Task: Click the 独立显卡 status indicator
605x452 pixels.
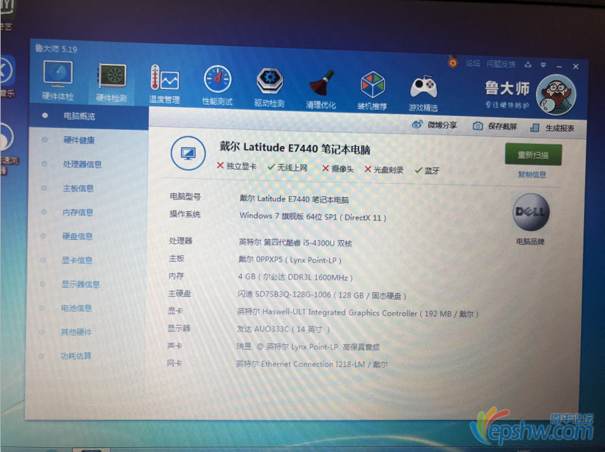Action: [236, 166]
